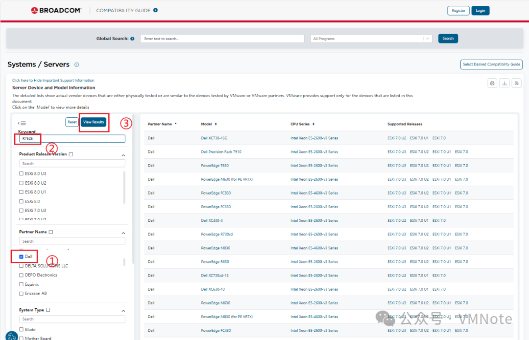Collapse the Partner Name section
Viewport: 529px width, 340px height.
pos(123,234)
